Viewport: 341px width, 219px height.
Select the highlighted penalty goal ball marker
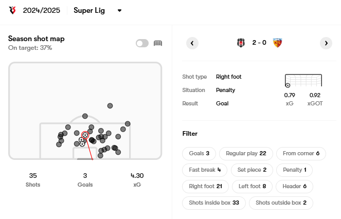point(85,135)
